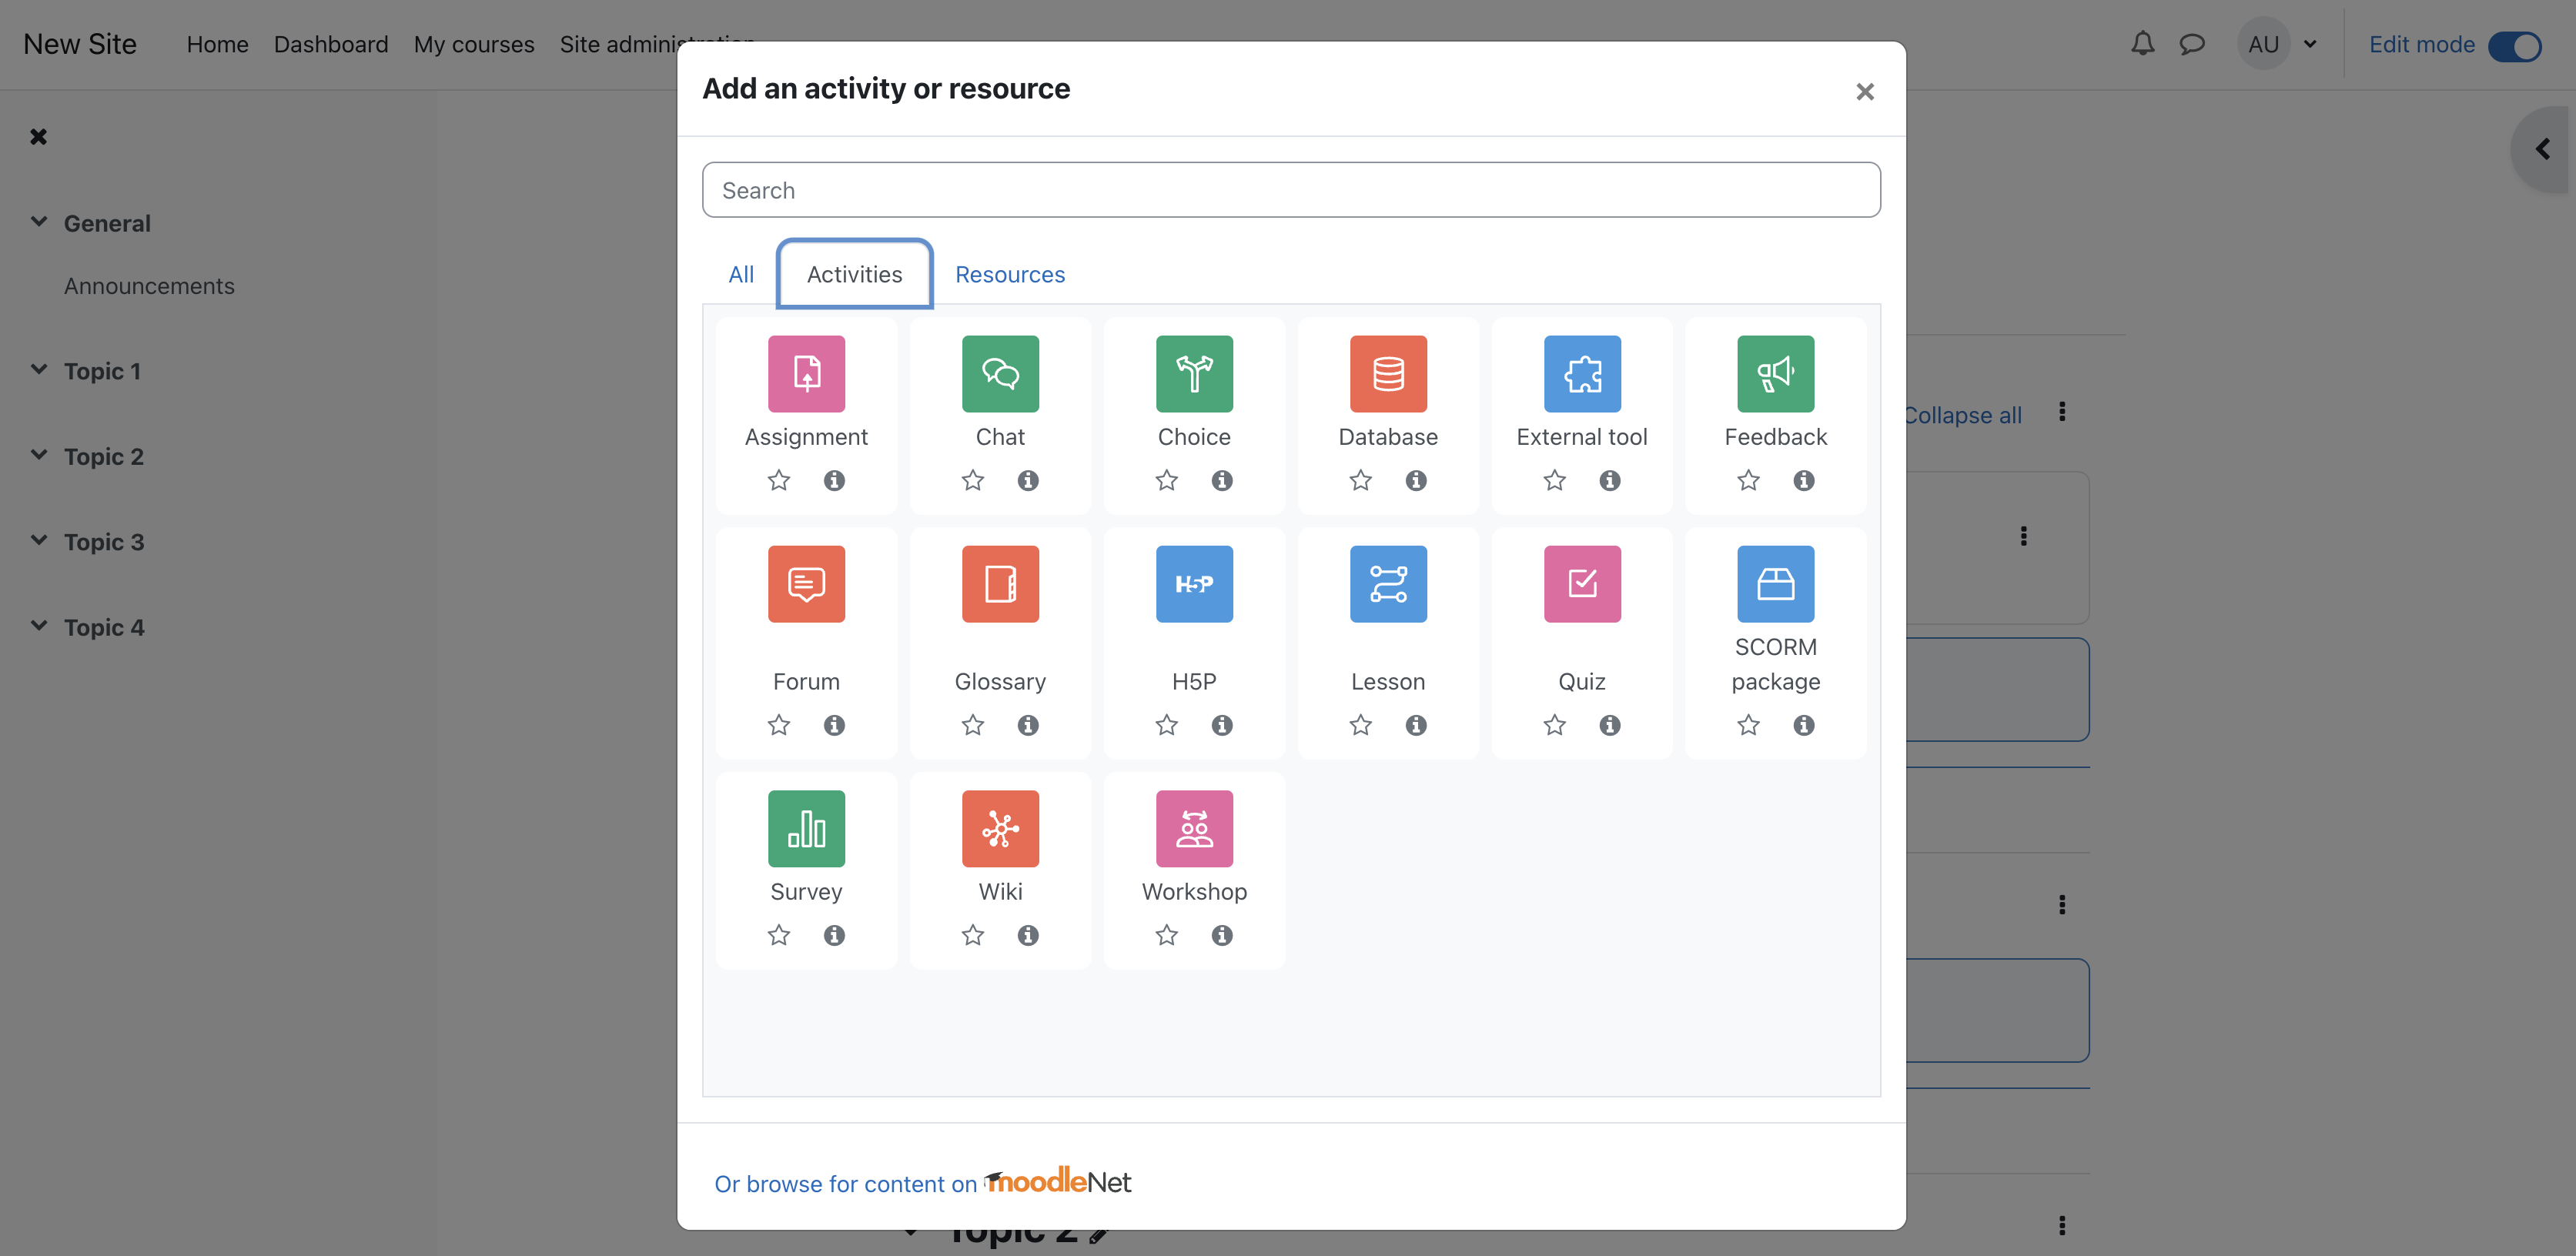This screenshot has width=2576, height=1256.
Task: Select the Assignment activity icon
Action: click(806, 374)
